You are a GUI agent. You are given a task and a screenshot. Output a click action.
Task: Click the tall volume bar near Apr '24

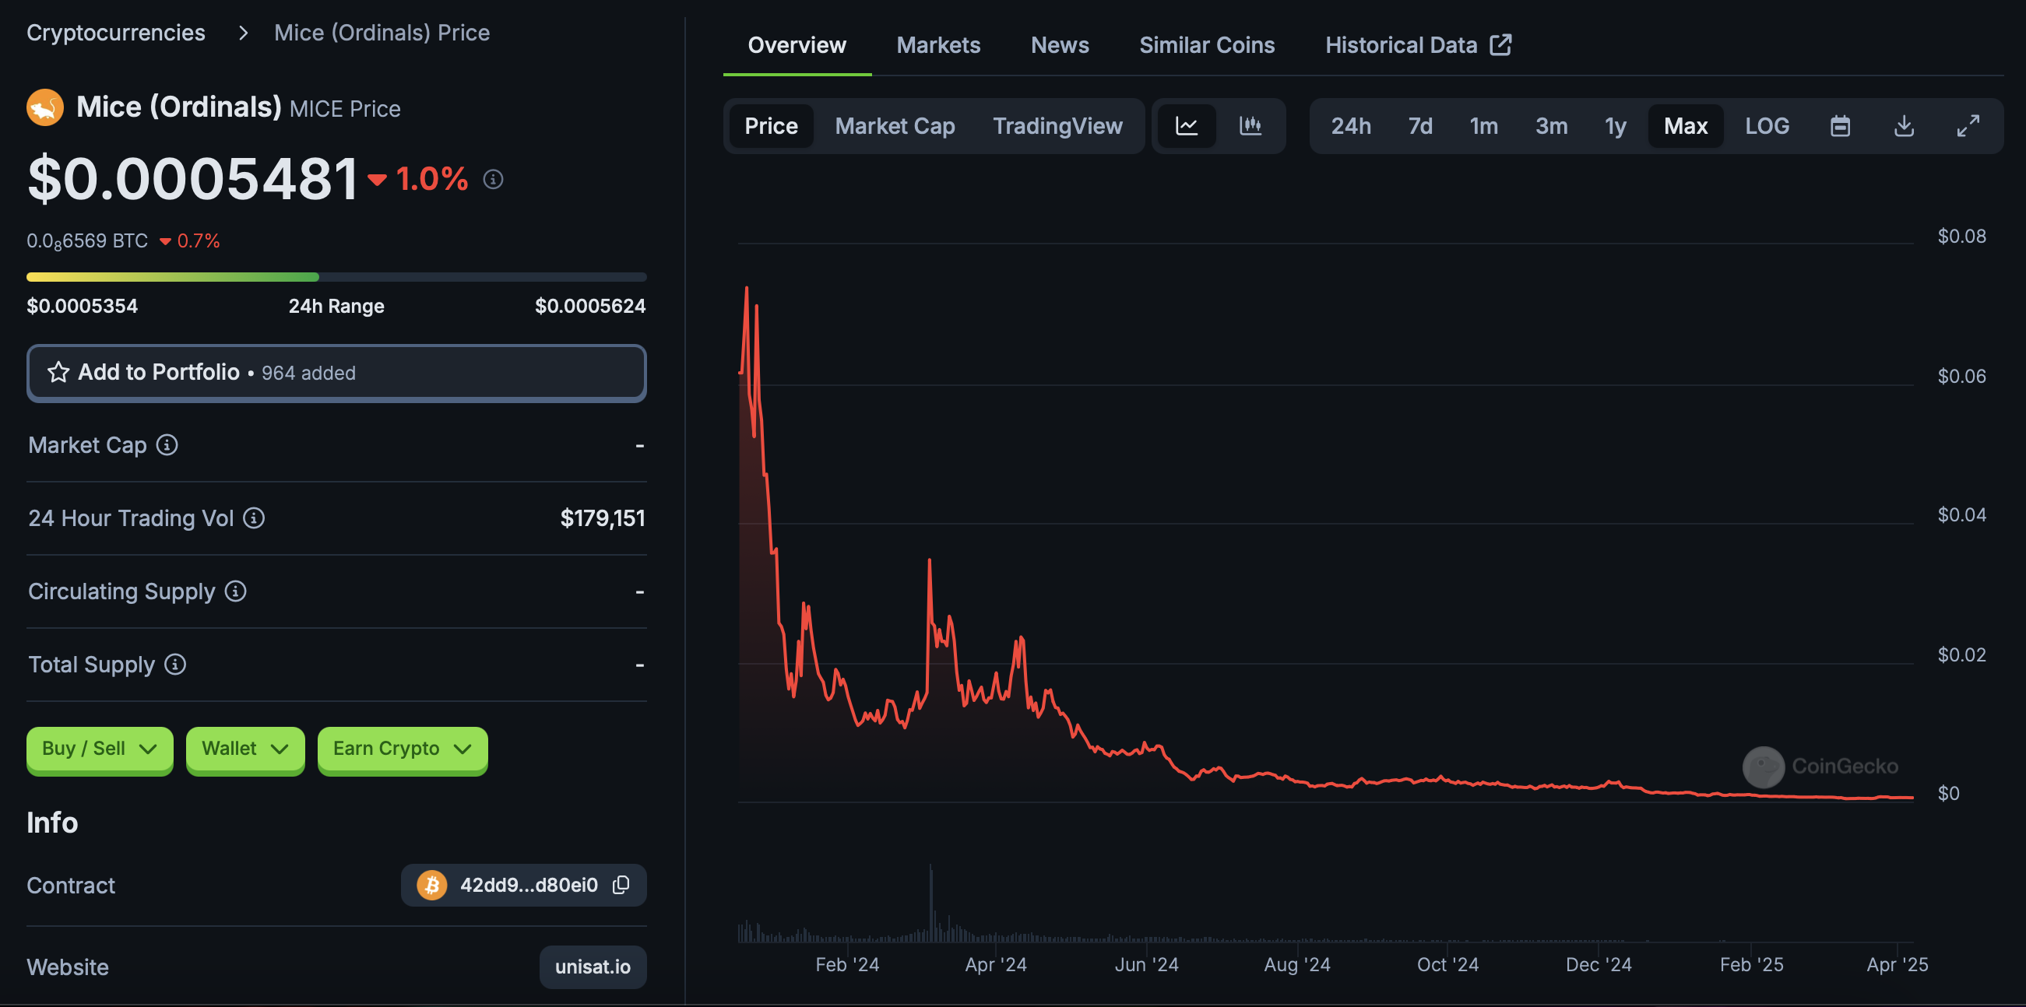(930, 904)
